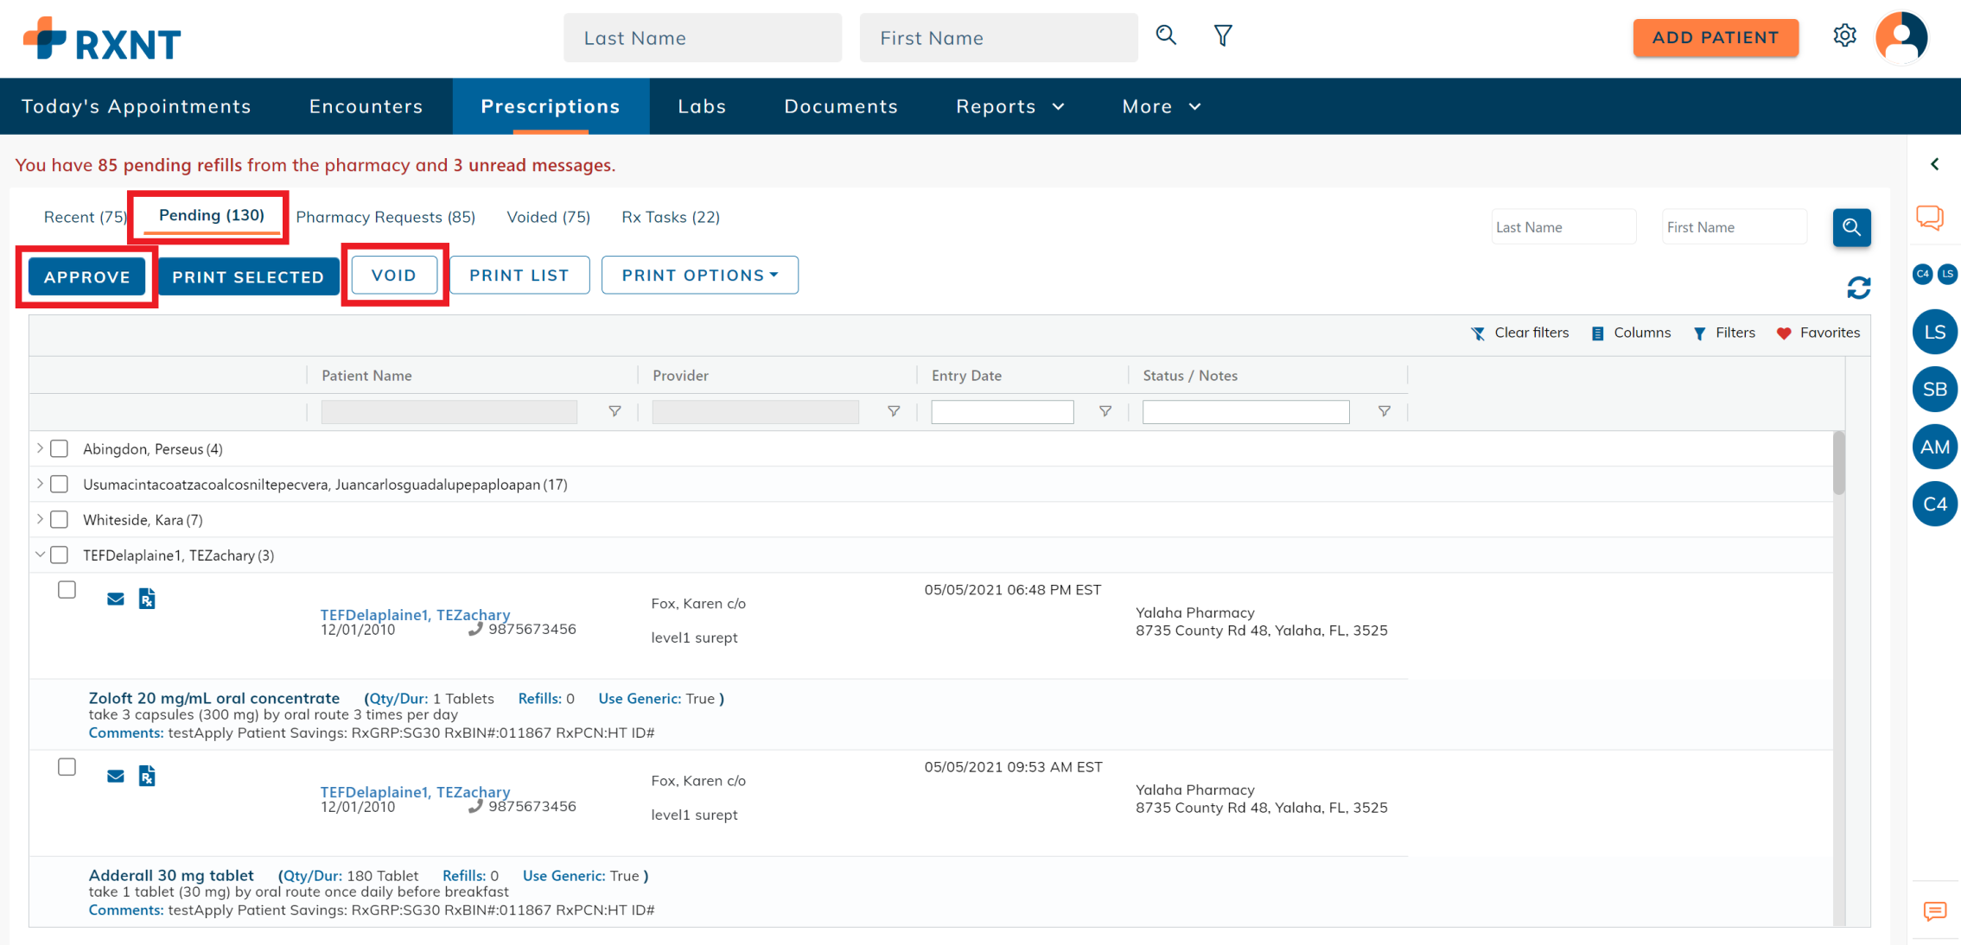Switch to the Voided (75) tab
The width and height of the screenshot is (1961, 945).
point(548,217)
